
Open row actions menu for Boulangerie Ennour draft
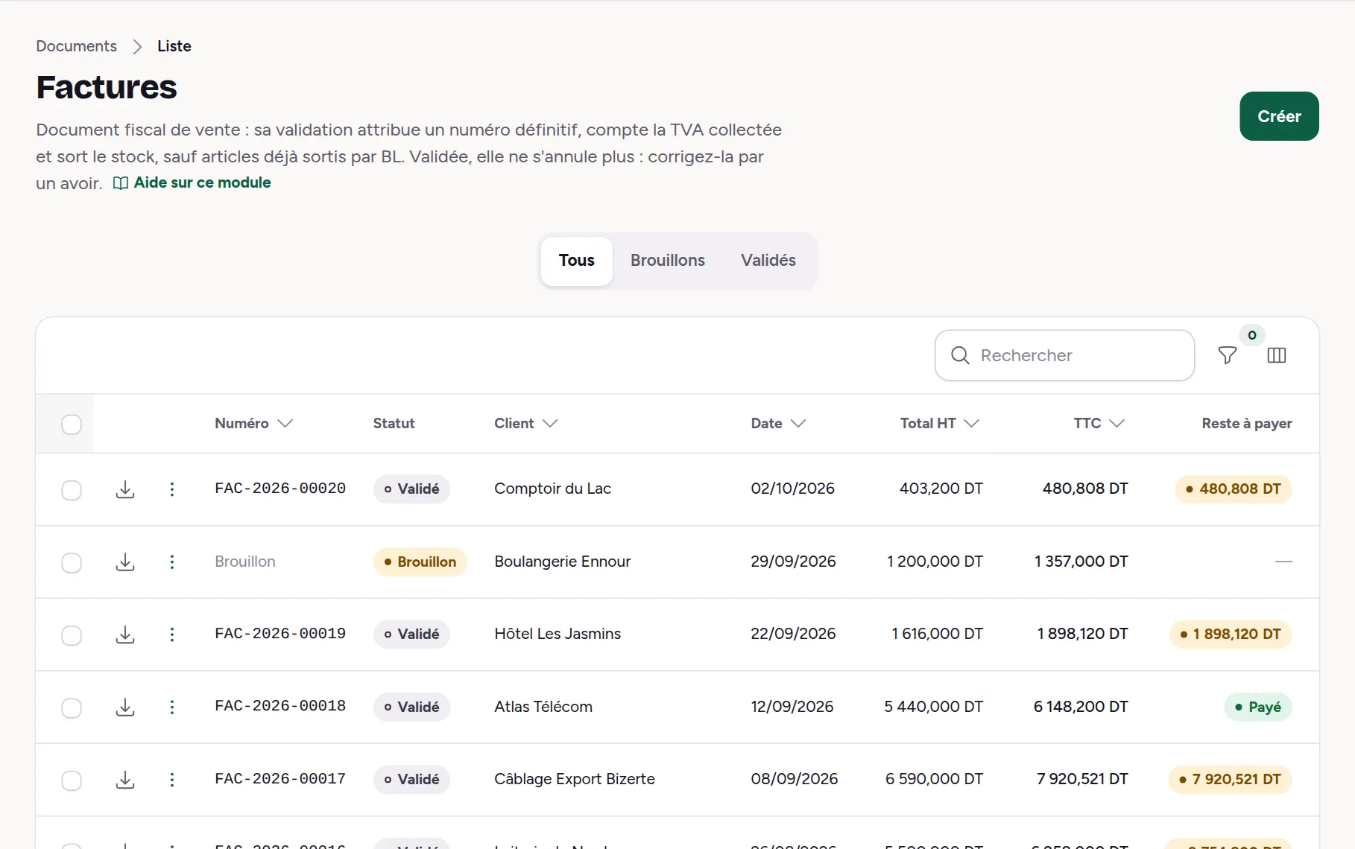[x=172, y=562]
